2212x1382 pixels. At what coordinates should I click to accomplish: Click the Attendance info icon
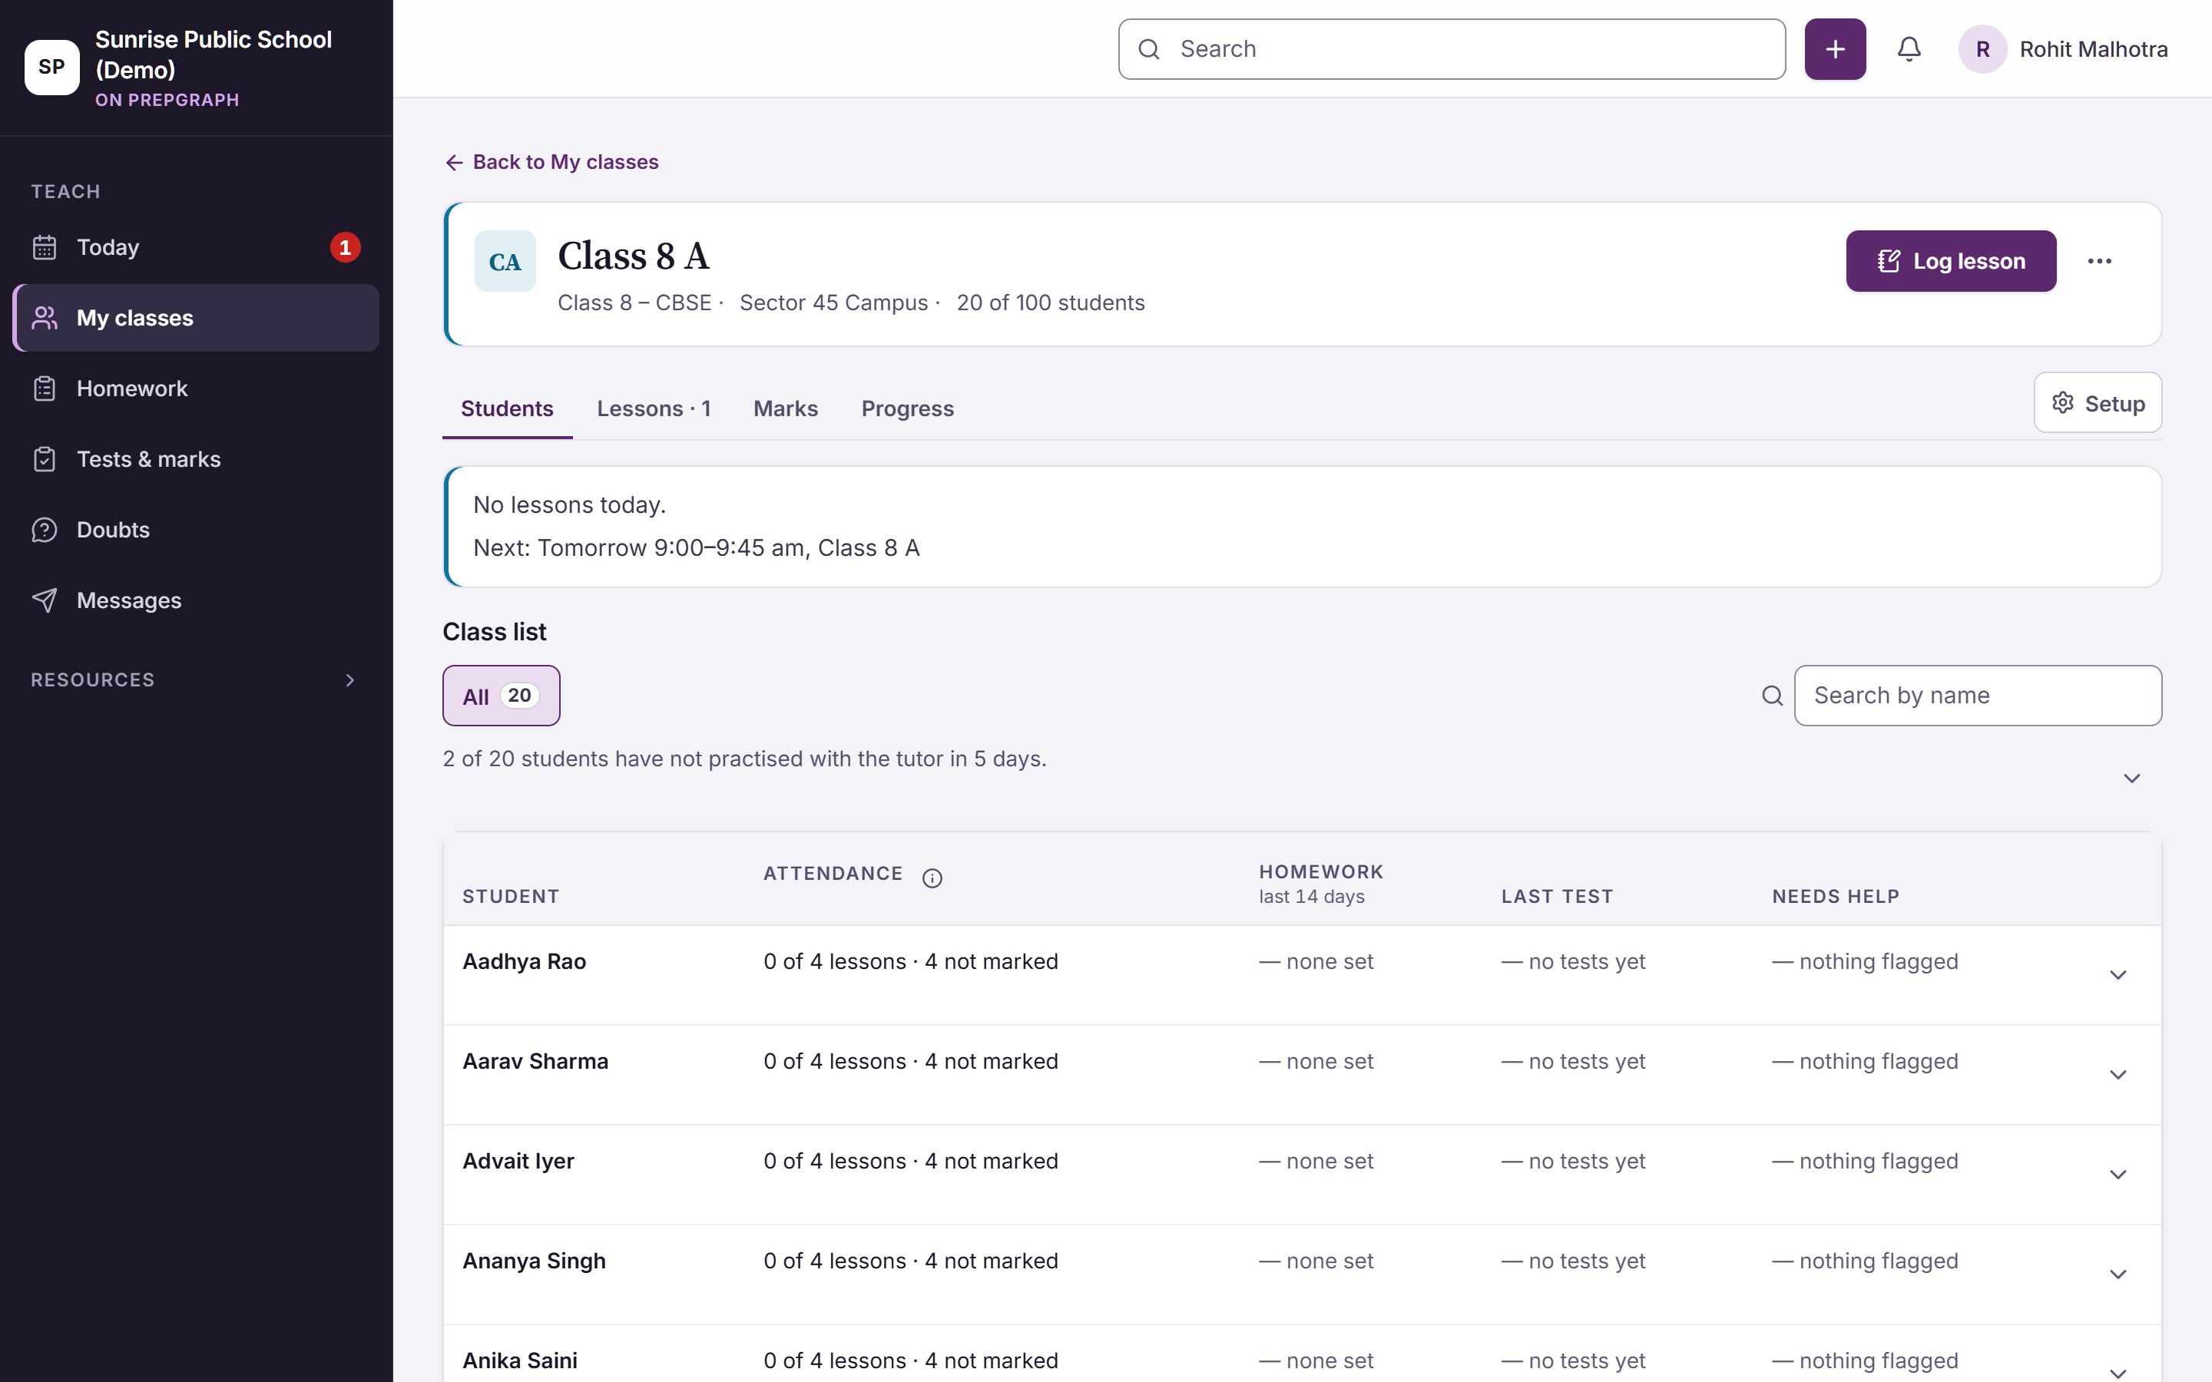(932, 878)
